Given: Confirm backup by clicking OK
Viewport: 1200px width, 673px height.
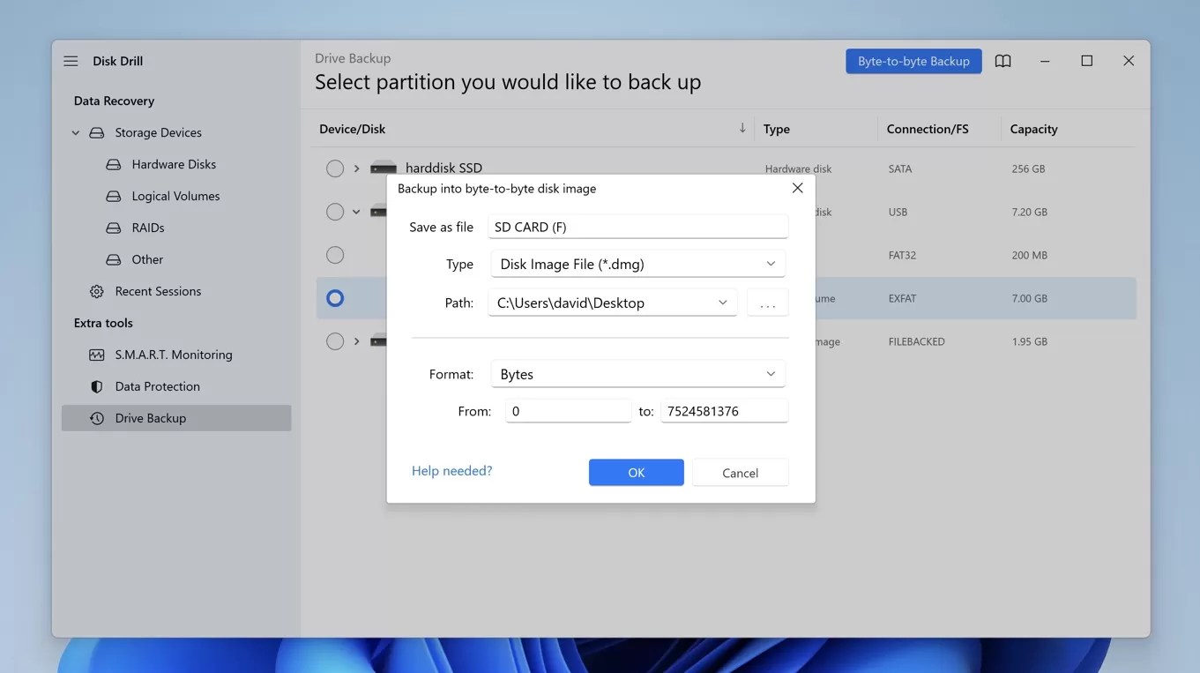Looking at the screenshot, I should [636, 472].
